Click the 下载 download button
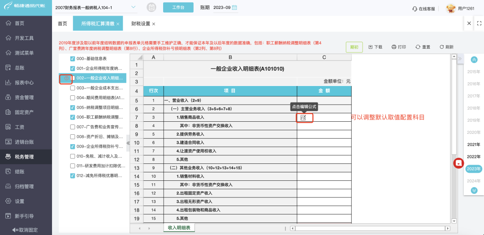The image size is (484, 235). tap(376, 47)
